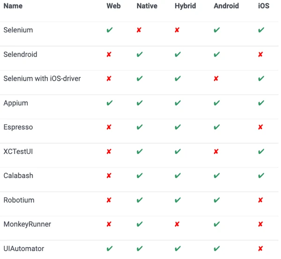Click Selendroid's red cross under iOS
This screenshot has height=259, width=281.
click(260, 54)
